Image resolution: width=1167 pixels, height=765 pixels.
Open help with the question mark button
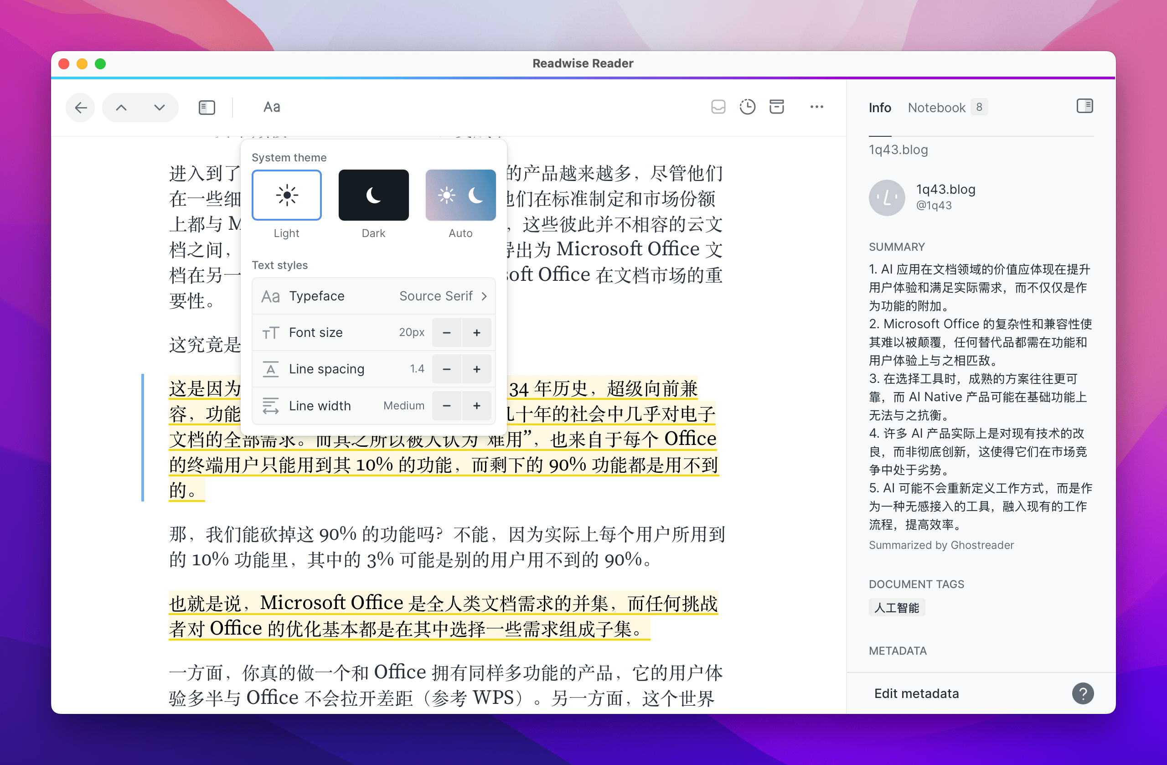tap(1083, 693)
